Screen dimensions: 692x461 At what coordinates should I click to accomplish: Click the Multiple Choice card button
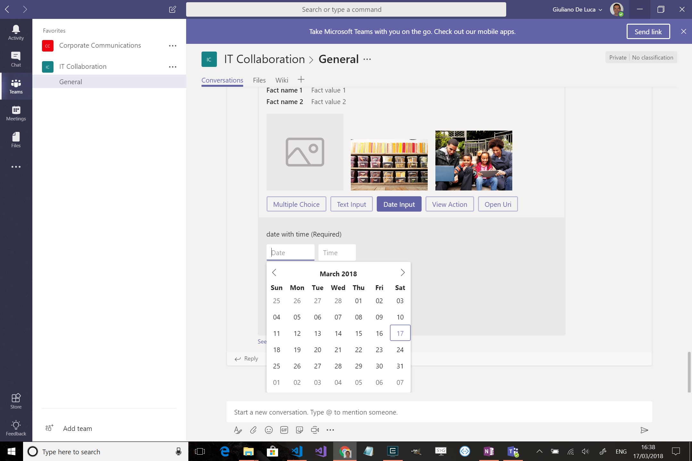tap(296, 204)
